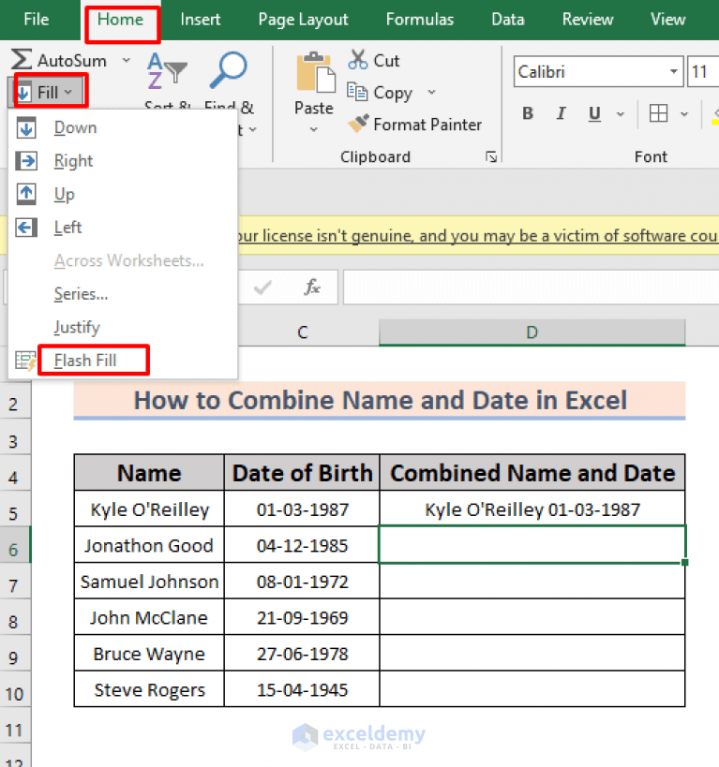Viewport: 719px width, 767px height.
Task: Switch to Page Layout tab
Action: (303, 19)
